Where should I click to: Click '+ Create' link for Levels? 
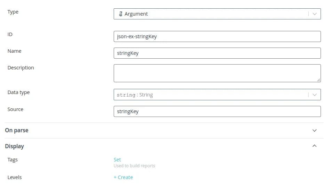click(x=123, y=177)
